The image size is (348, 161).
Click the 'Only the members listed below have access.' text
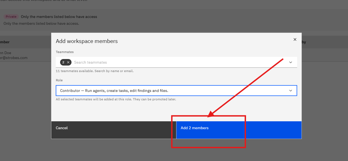tap(41, 23)
